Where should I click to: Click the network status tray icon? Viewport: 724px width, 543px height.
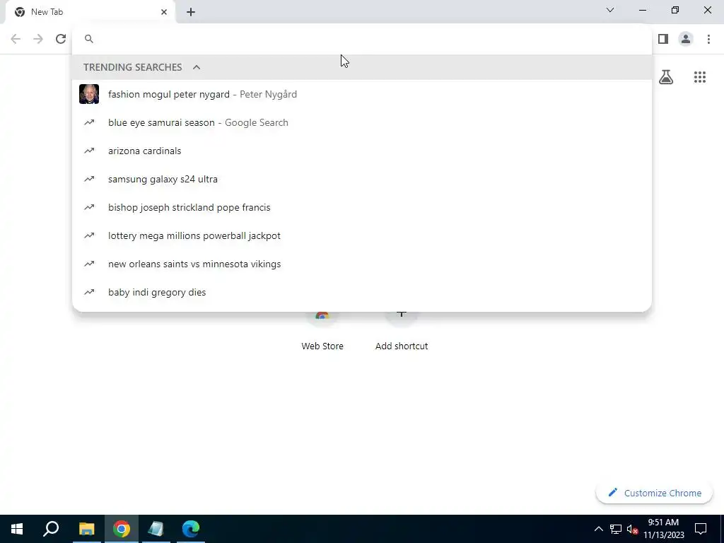616,529
